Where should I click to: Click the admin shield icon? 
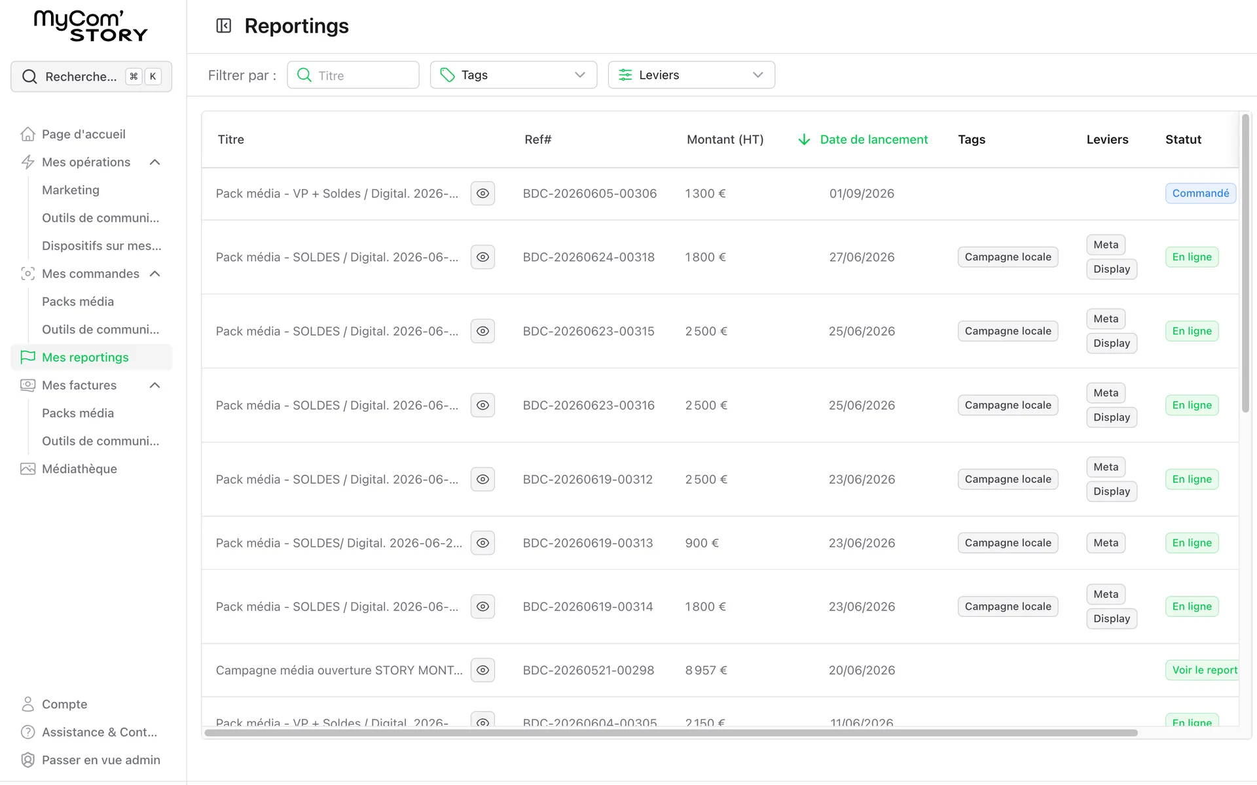tap(27, 760)
